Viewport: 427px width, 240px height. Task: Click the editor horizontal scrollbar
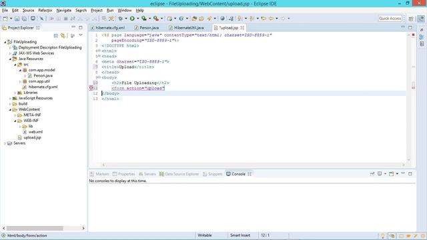click(254, 165)
